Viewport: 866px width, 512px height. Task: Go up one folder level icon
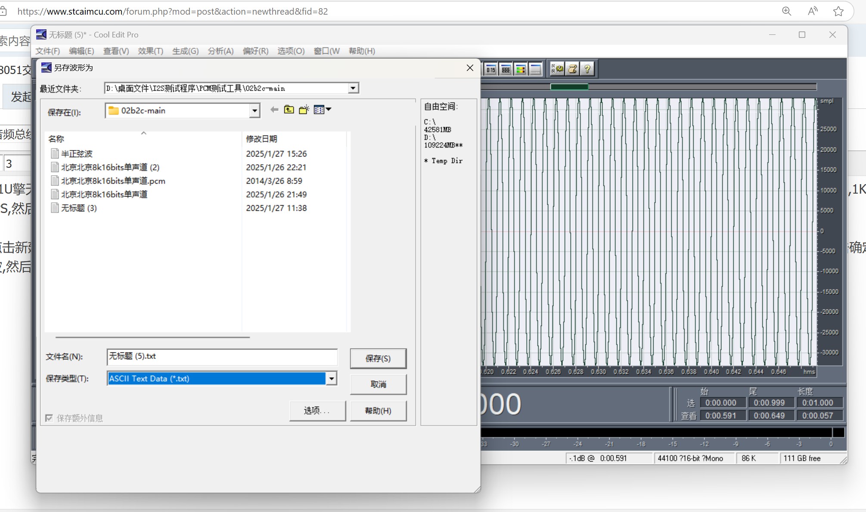coord(289,110)
